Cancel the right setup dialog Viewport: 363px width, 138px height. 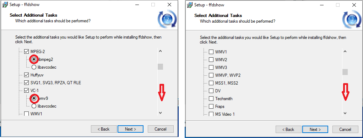tap(345, 129)
